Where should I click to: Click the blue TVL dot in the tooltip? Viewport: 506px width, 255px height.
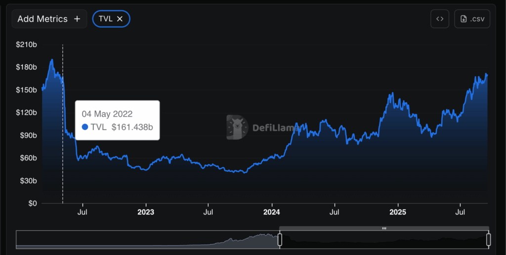pyautogui.click(x=84, y=127)
